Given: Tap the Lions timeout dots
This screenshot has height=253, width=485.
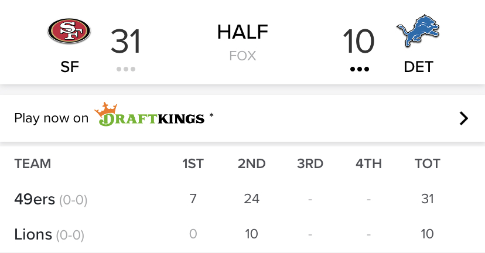Looking at the screenshot, I should coord(360,69).
